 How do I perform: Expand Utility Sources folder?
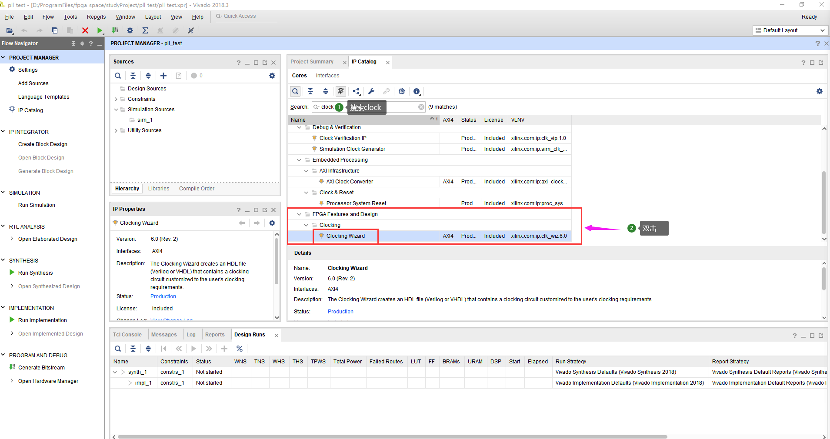(x=116, y=130)
